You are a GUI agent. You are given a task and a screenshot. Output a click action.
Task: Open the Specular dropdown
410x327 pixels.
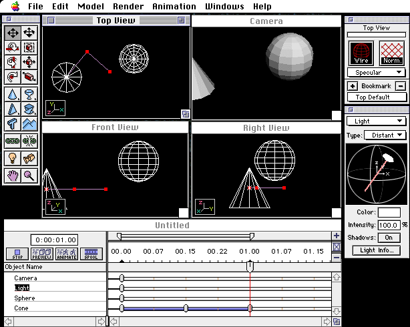[x=377, y=72]
